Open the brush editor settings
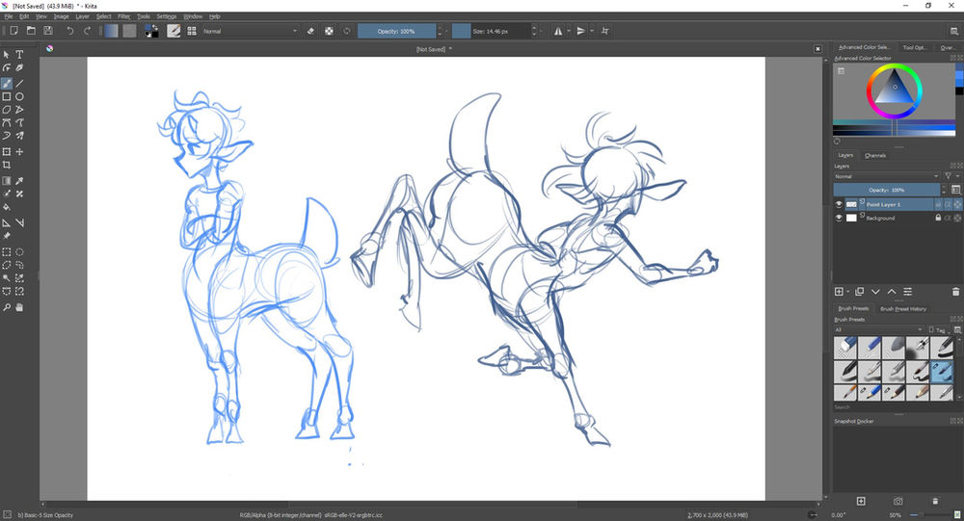Screen dimensions: 964x521 (174, 31)
